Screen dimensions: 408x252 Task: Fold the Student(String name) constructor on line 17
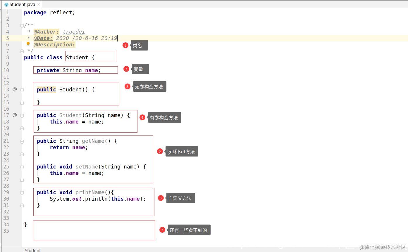tap(22, 116)
